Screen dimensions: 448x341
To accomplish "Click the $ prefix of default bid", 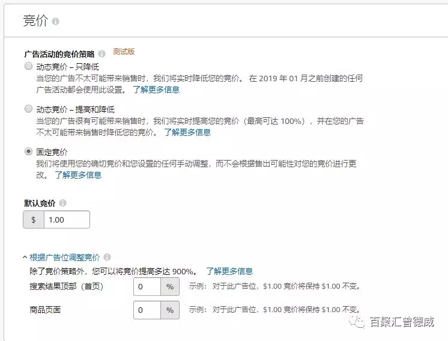I will coord(34,220).
